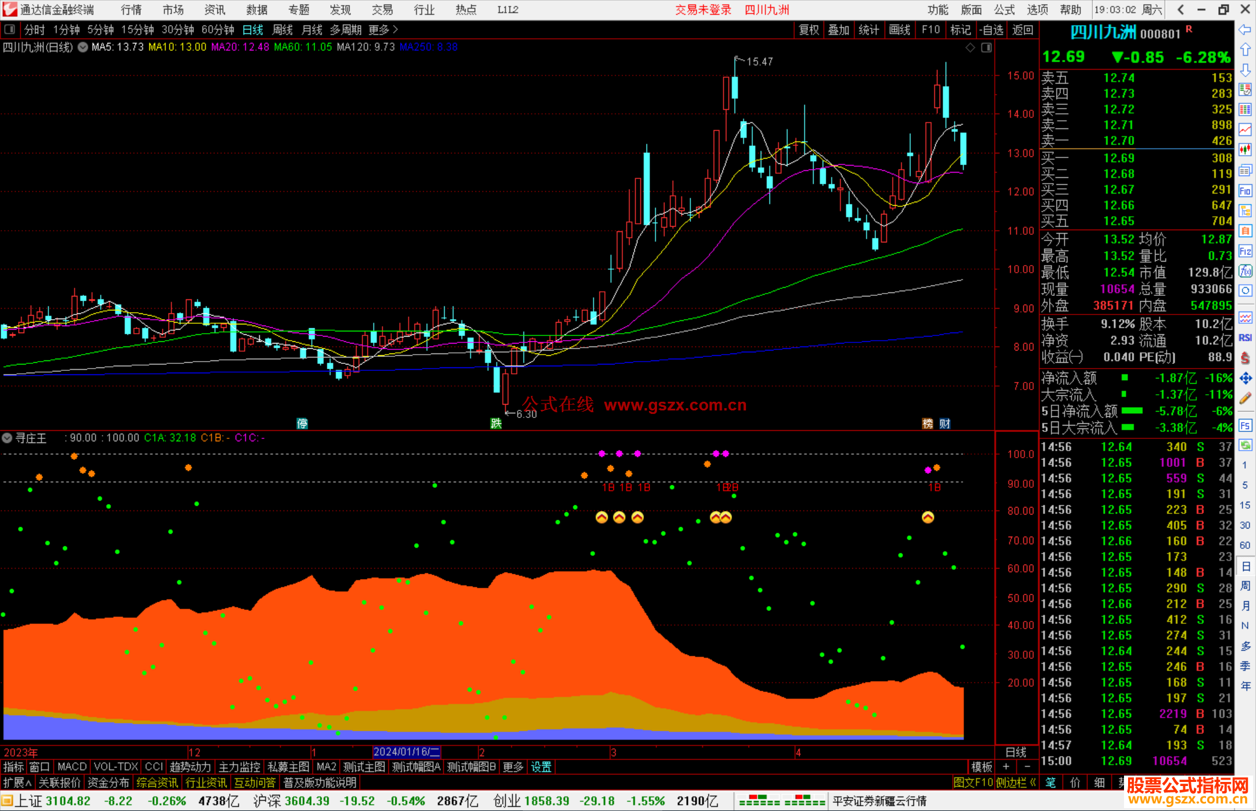
Task: Open the F10 company info sidebar icon
Action: click(x=1245, y=191)
